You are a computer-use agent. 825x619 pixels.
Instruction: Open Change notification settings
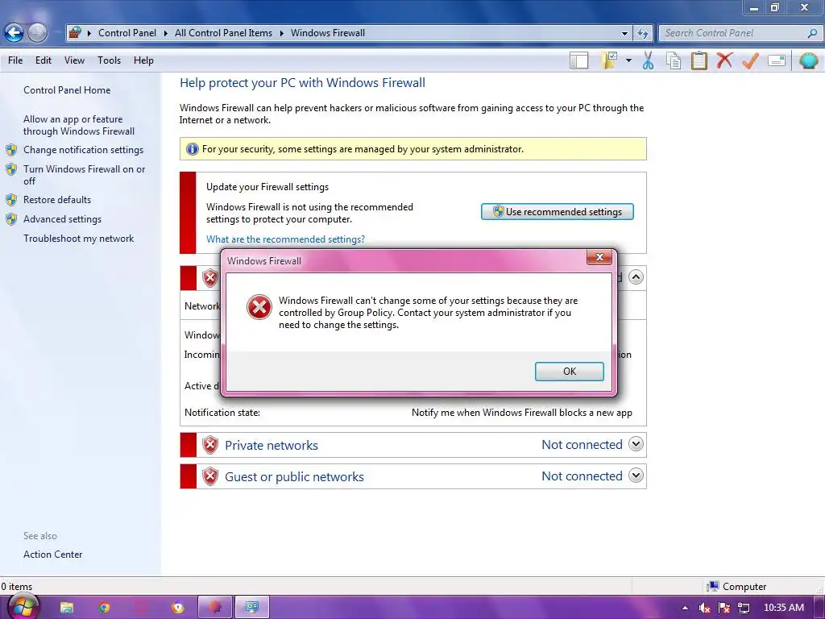pos(83,150)
